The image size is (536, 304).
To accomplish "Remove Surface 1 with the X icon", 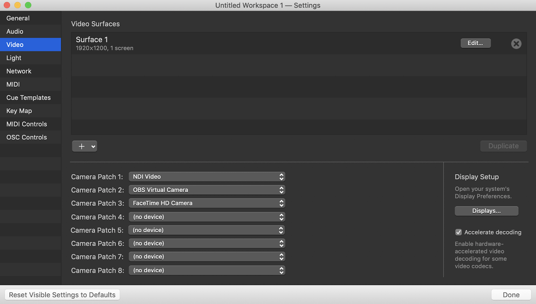I will click(x=516, y=44).
